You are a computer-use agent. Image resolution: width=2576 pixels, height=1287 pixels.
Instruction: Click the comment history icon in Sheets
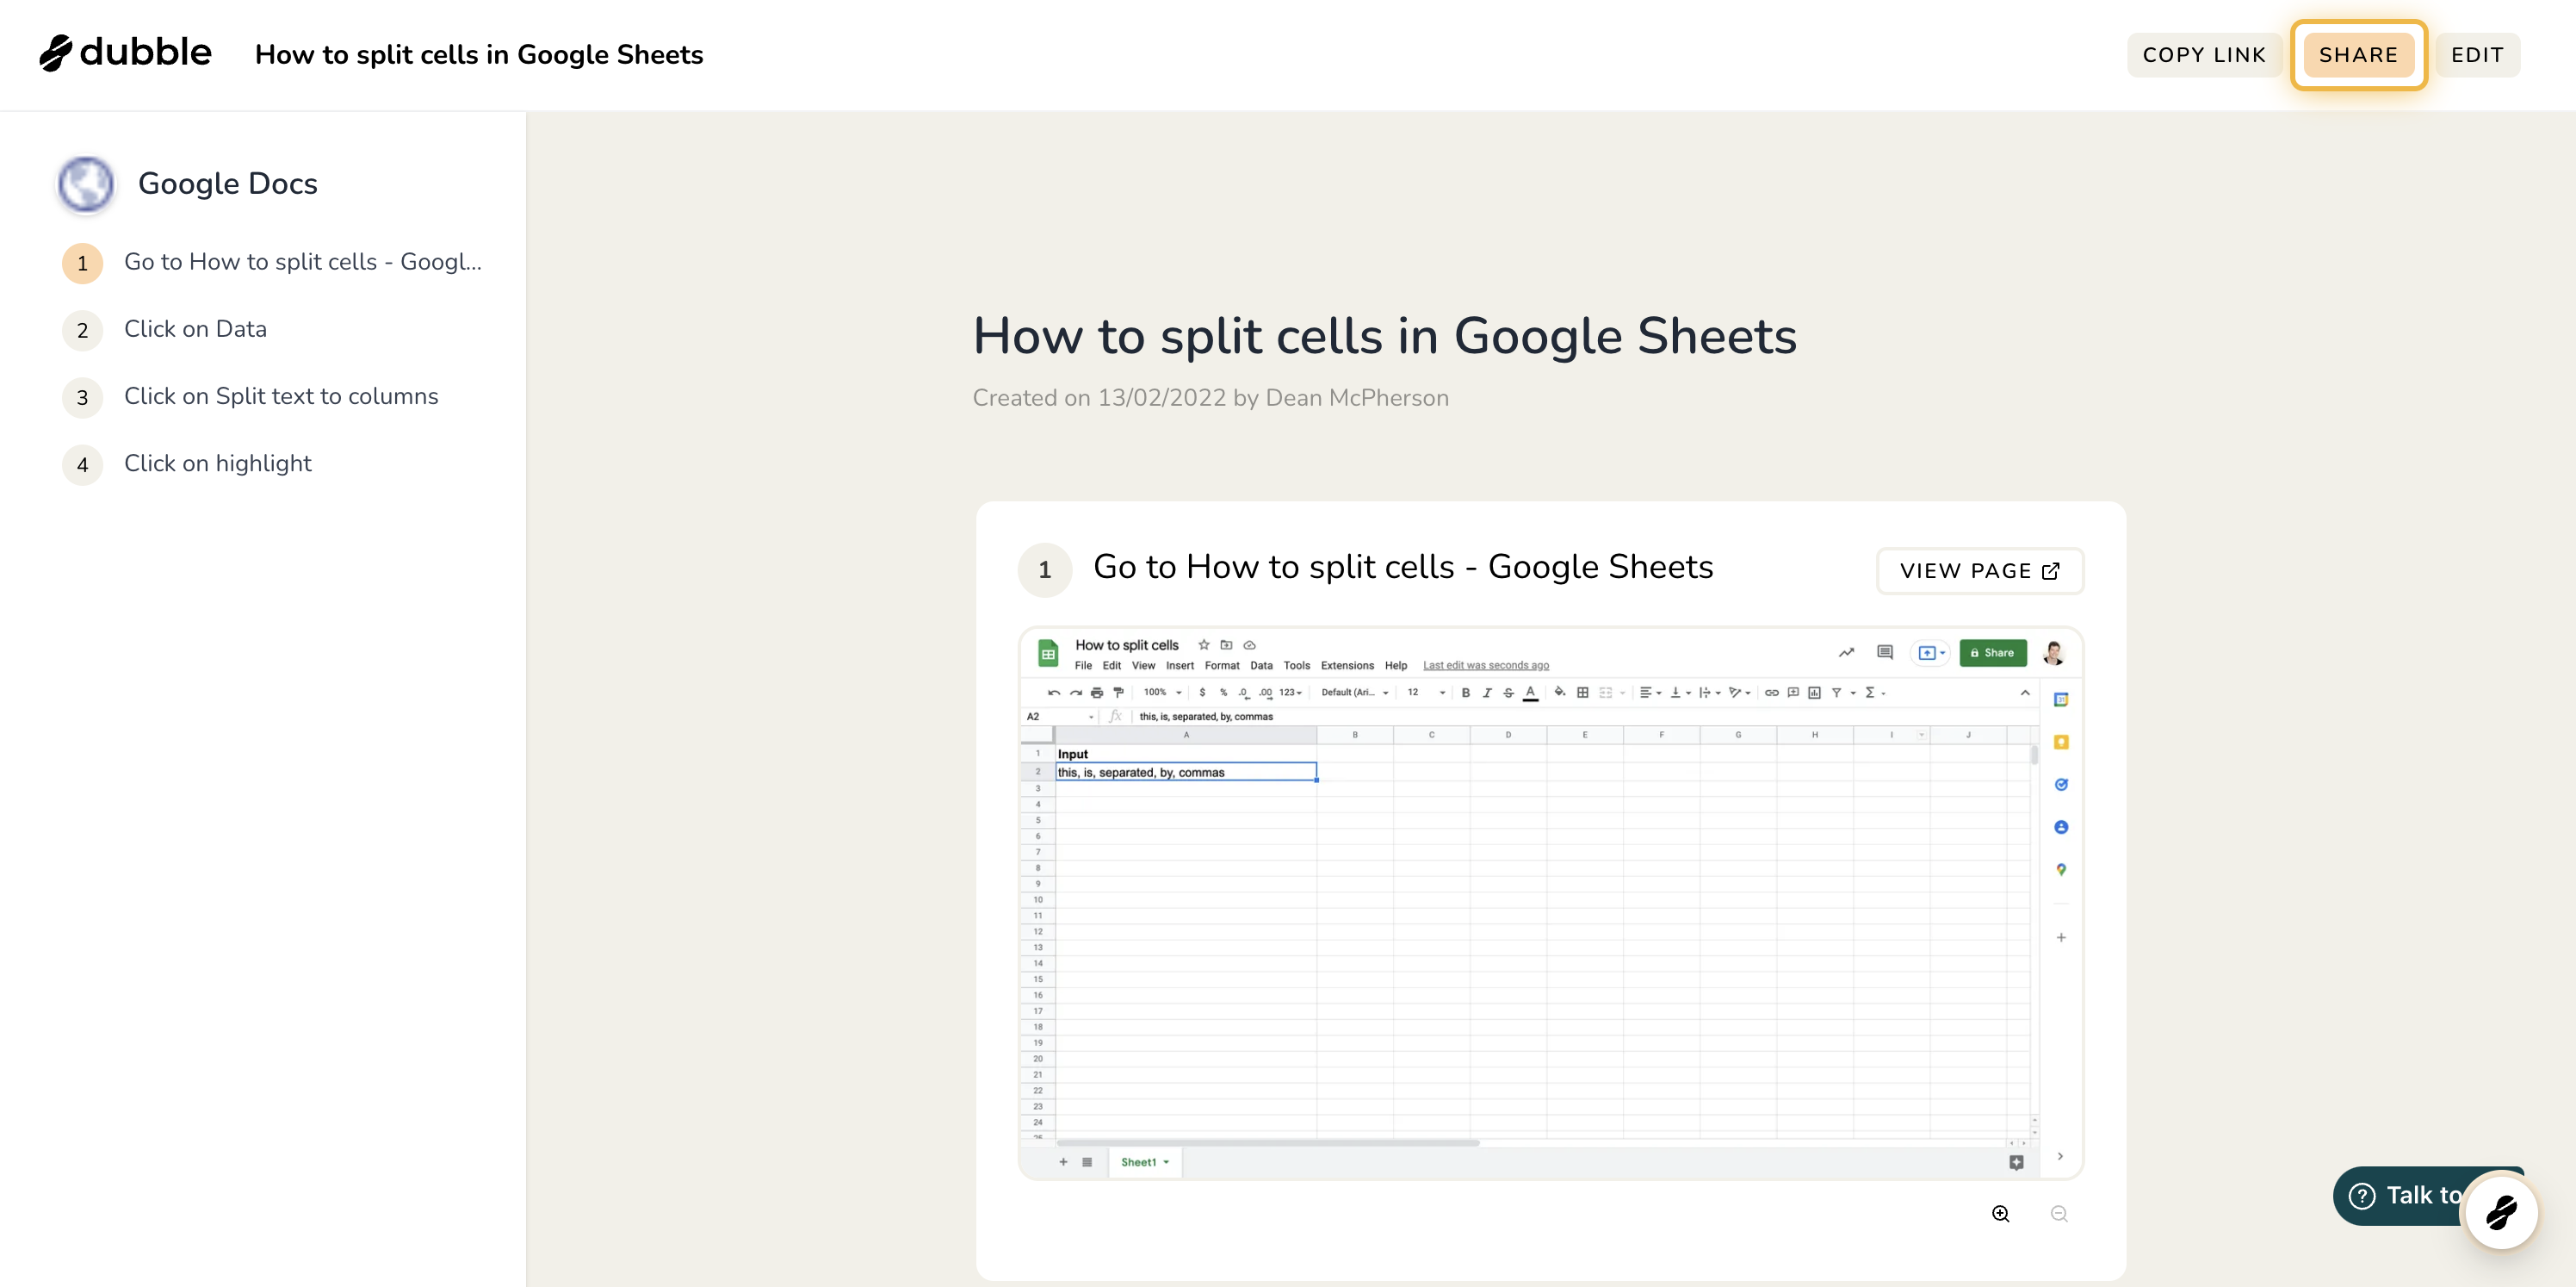pyautogui.click(x=1885, y=652)
